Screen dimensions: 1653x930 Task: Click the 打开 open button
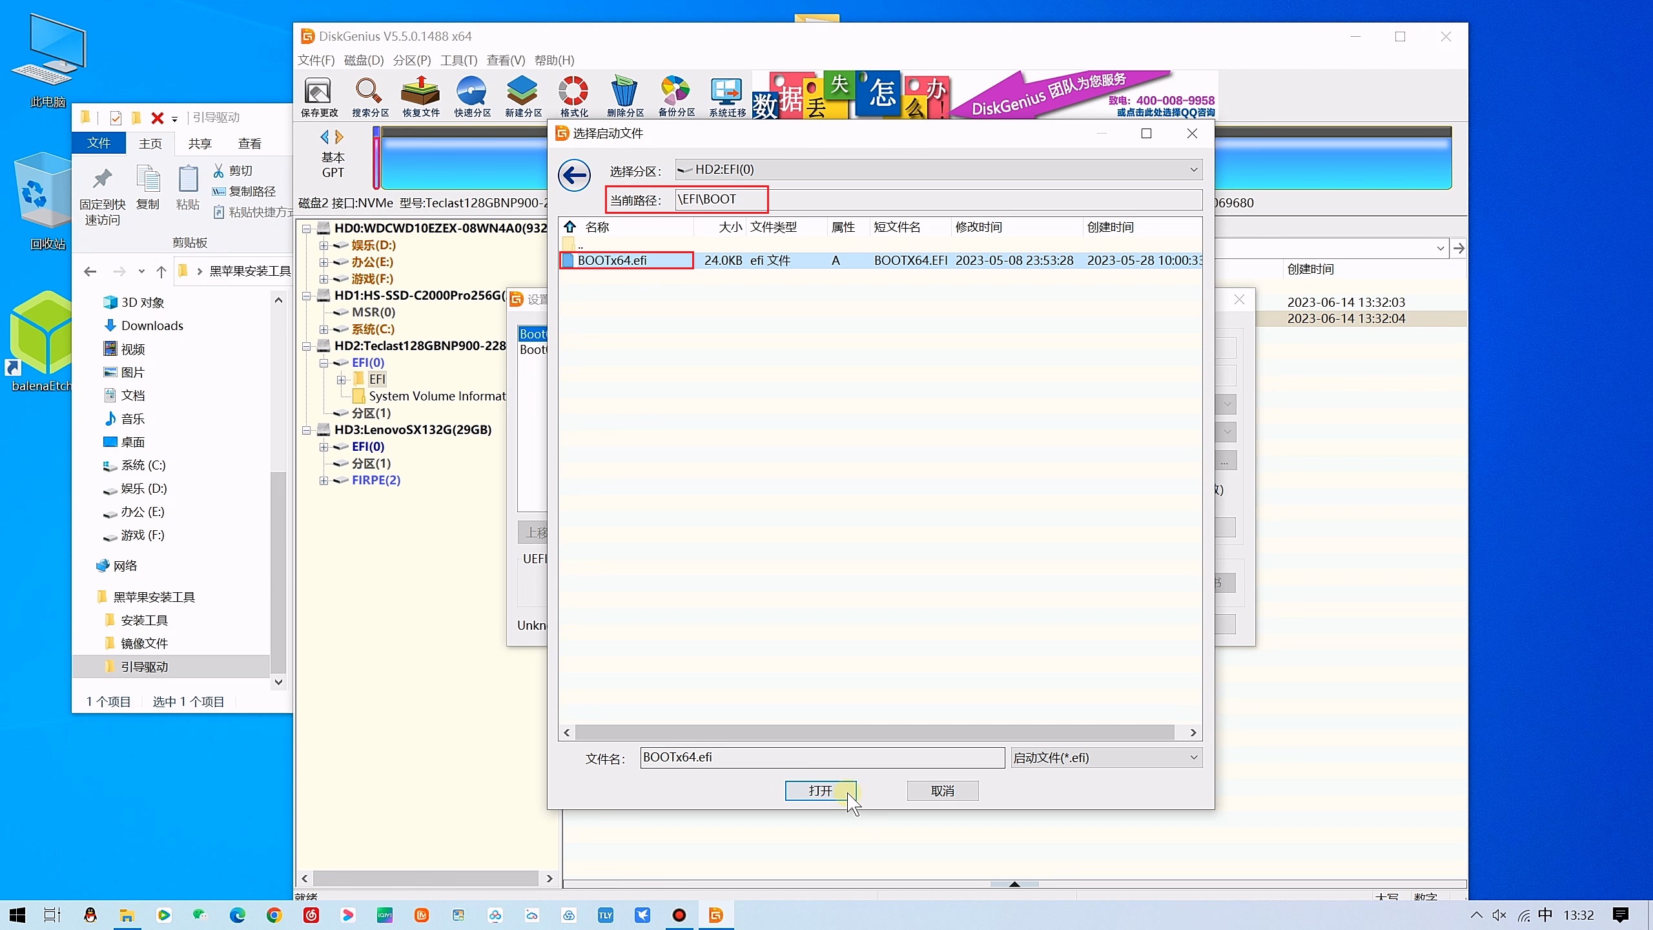[820, 790]
